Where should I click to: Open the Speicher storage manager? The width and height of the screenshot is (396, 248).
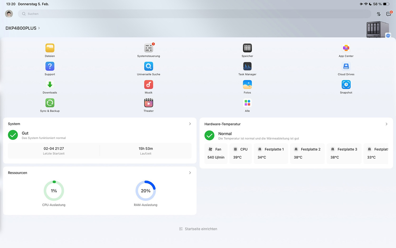point(247,48)
